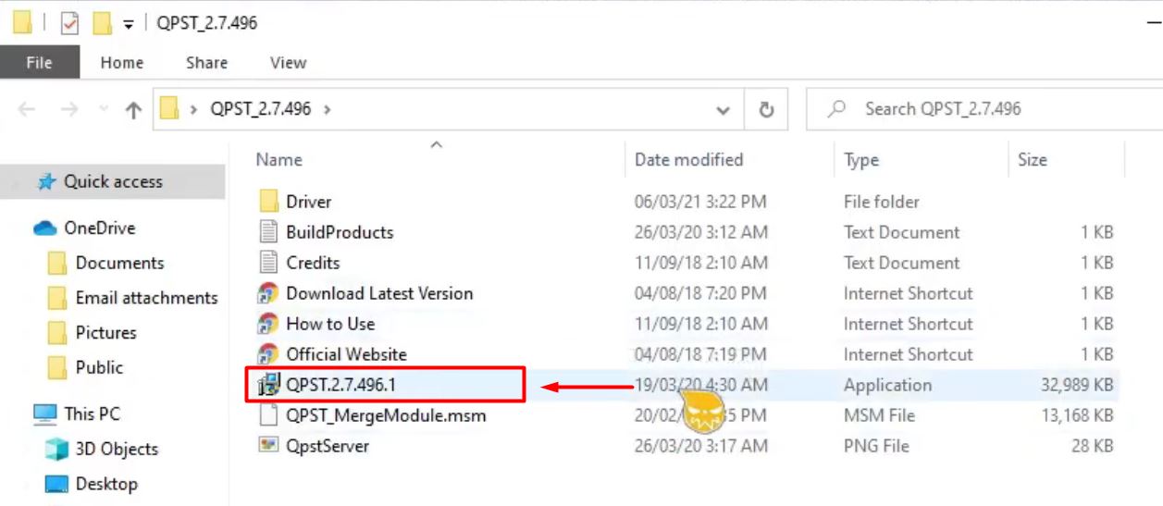Select the Driver folder icon

pyautogui.click(x=268, y=202)
